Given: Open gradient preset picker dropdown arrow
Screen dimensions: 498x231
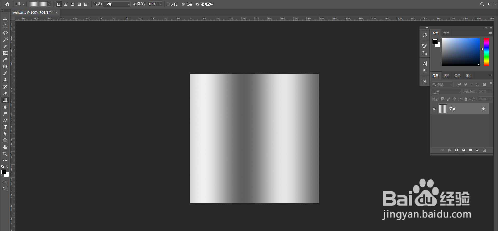Looking at the screenshot, I should point(49,4).
